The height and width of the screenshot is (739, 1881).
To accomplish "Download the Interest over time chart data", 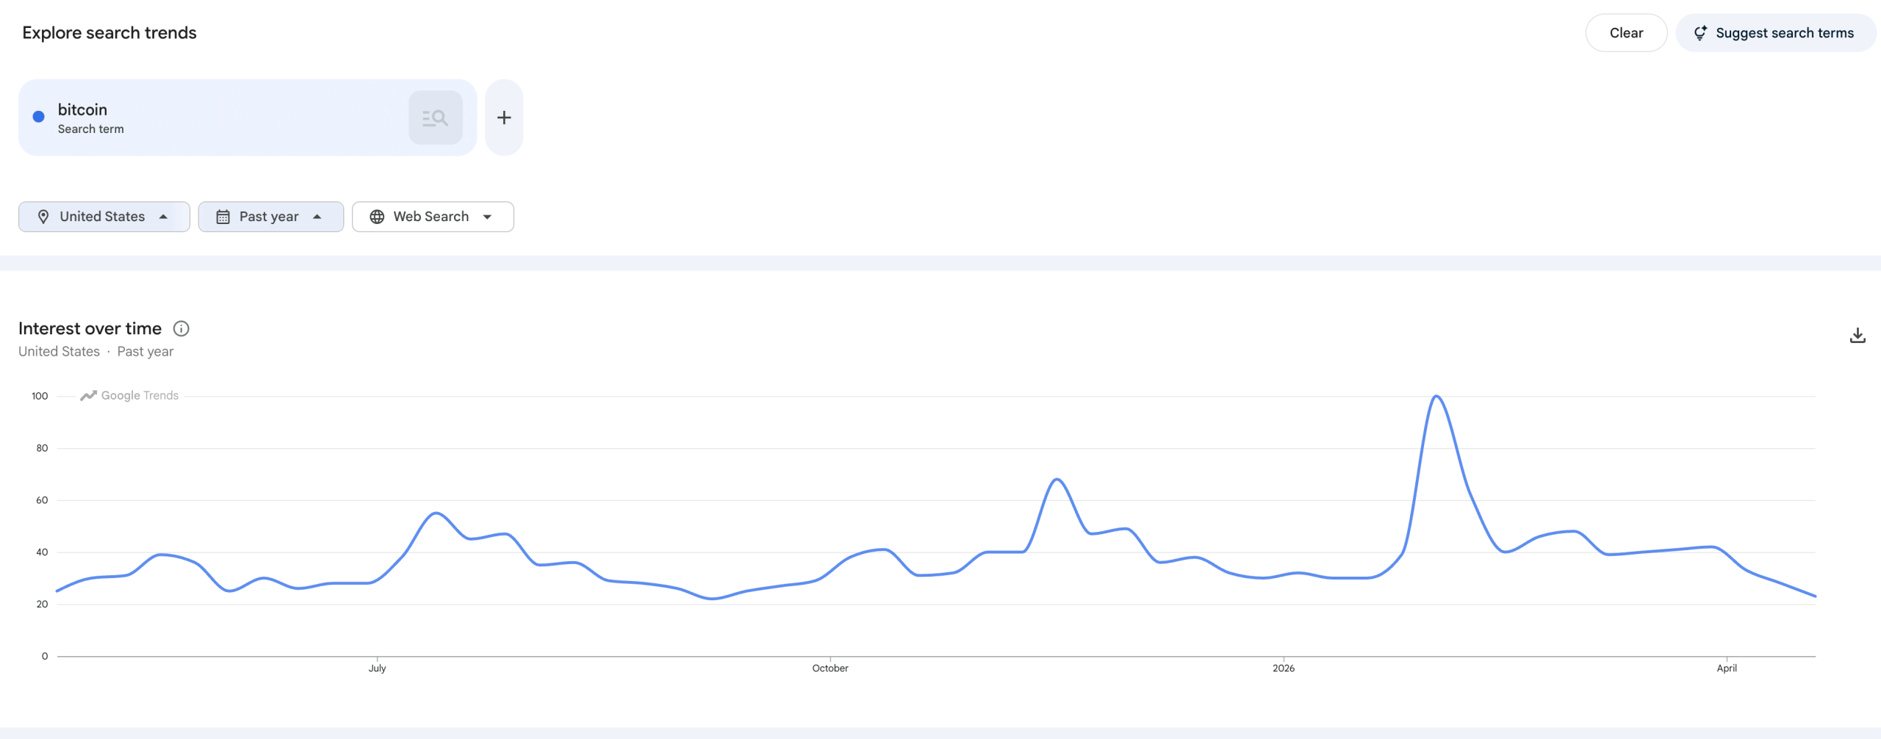I will pyautogui.click(x=1857, y=336).
